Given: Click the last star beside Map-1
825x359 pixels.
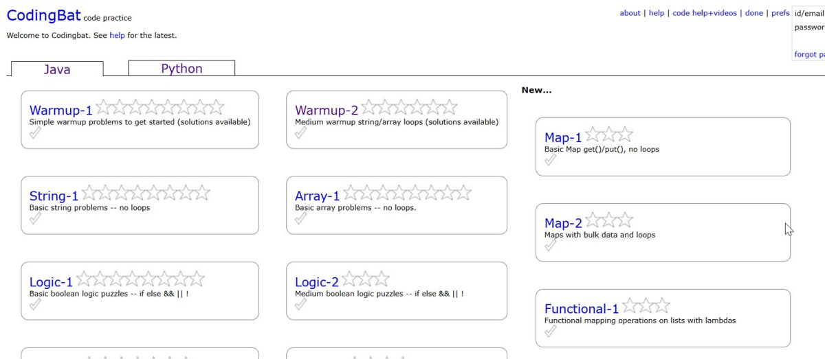Looking at the screenshot, I should coord(625,134).
